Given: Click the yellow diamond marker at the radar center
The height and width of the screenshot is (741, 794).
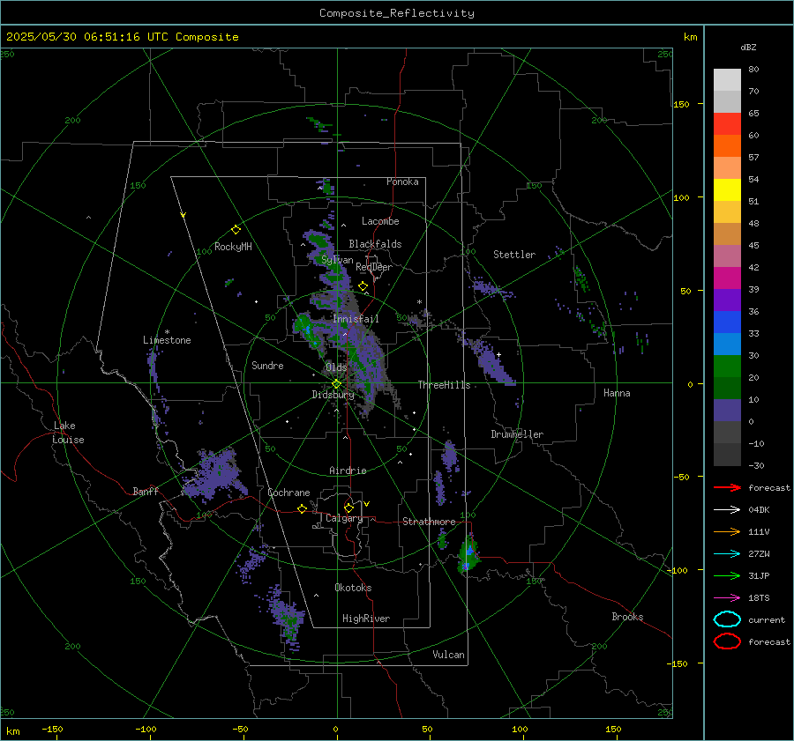Looking at the screenshot, I should 336,384.
